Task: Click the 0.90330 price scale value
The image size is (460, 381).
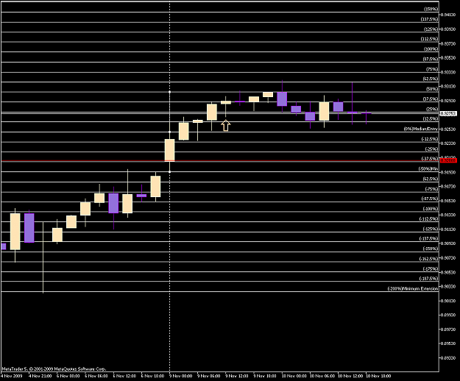Action: [449, 286]
